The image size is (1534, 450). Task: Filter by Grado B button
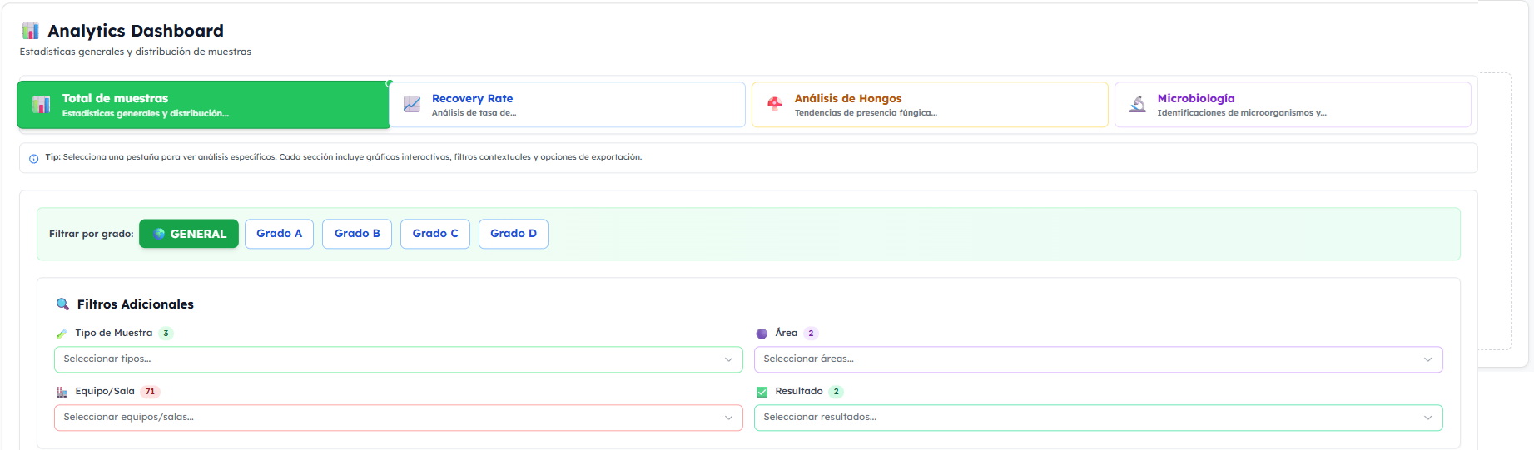point(357,234)
